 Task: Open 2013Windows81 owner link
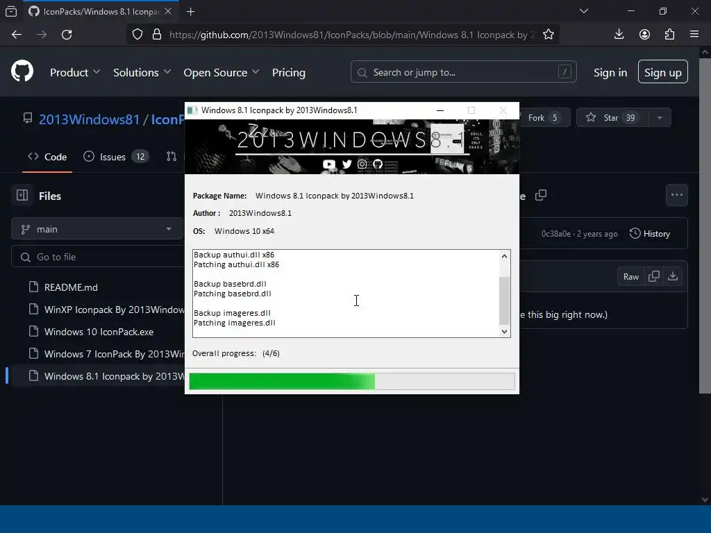(89, 119)
